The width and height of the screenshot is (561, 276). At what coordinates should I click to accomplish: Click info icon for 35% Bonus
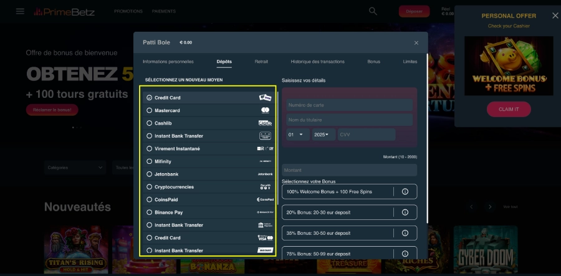pos(405,232)
